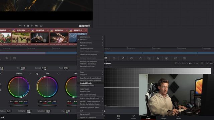The width and height of the screenshot is (214, 120).
Task: Stop playback with the square stop button
Action: click(28, 26)
